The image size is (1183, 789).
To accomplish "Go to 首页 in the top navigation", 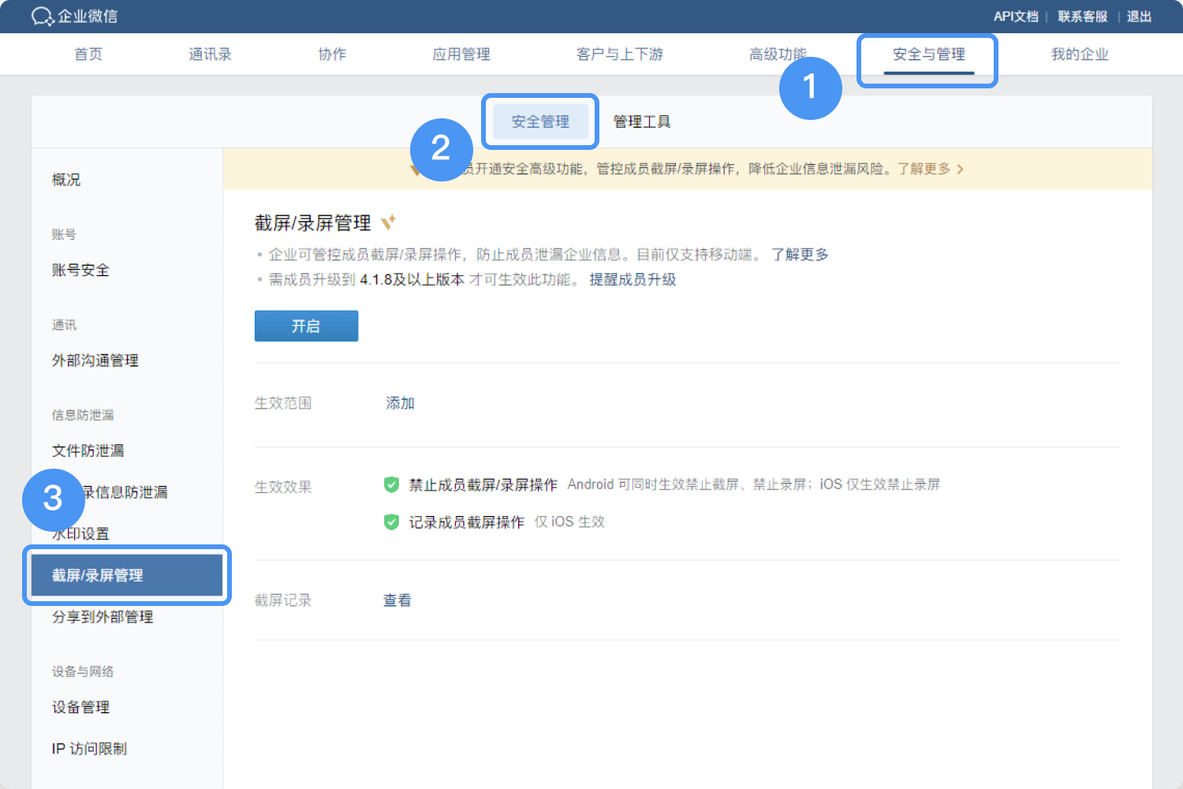I will (x=88, y=54).
